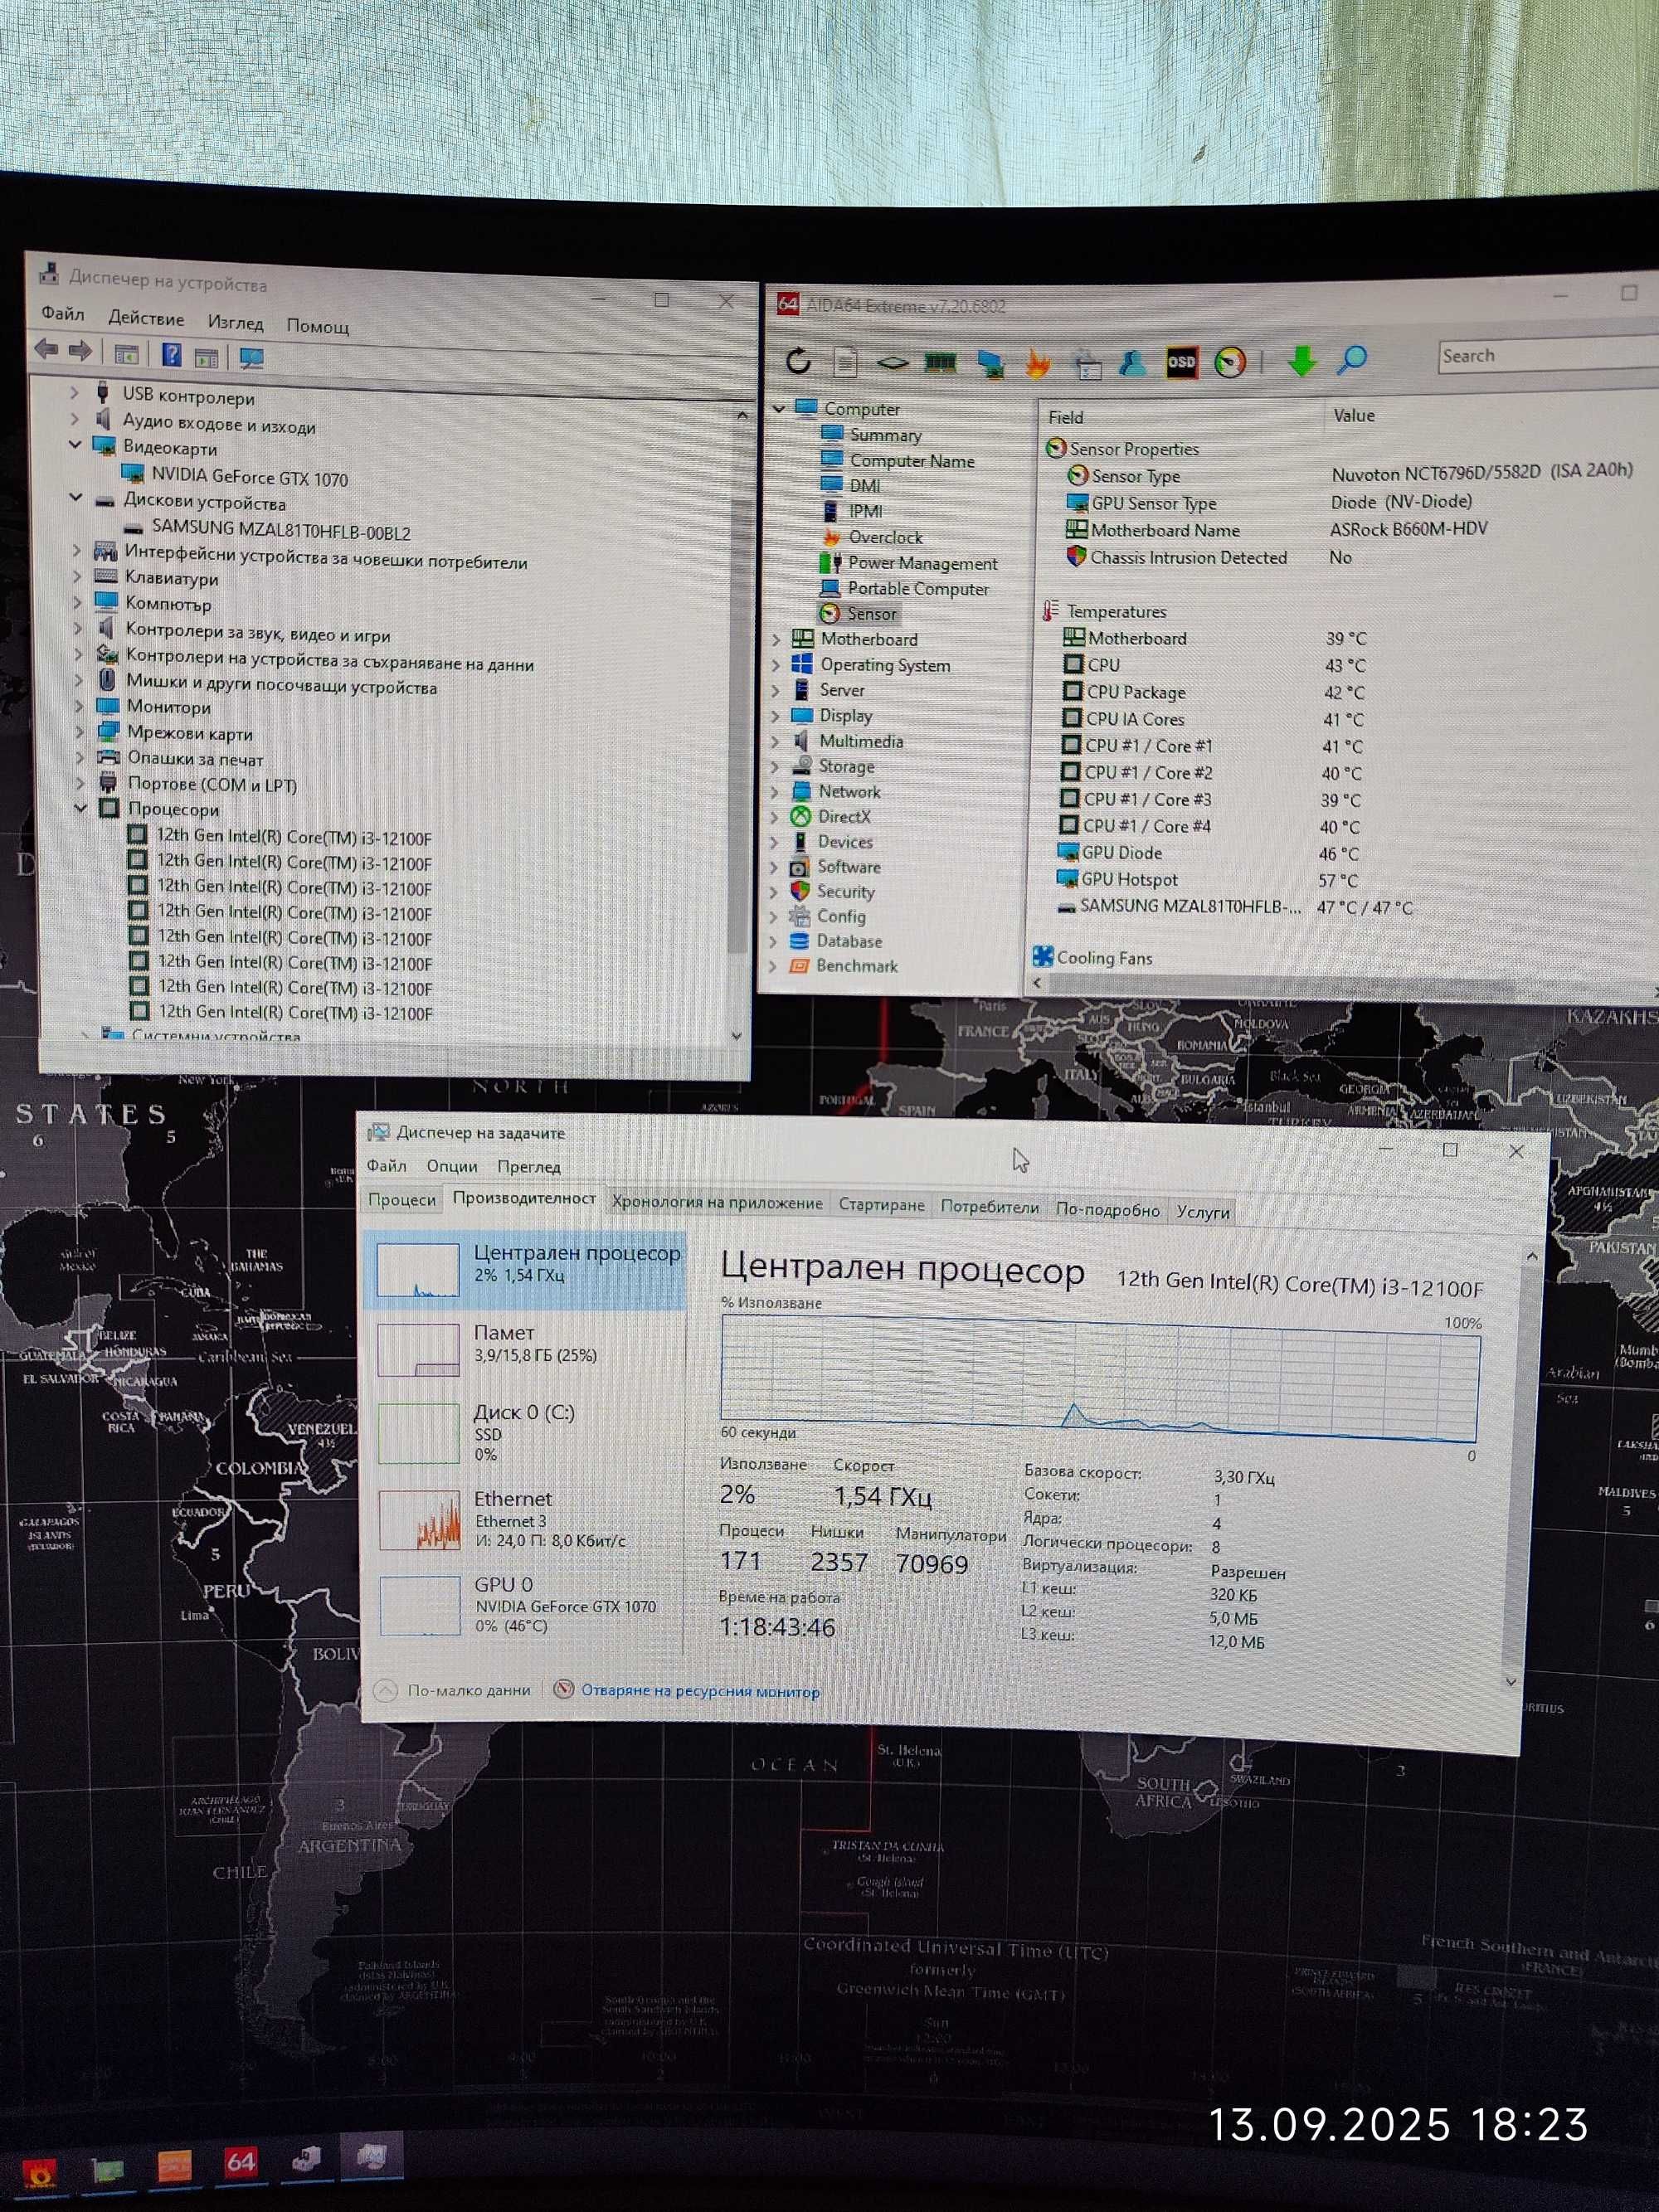The height and width of the screenshot is (2212, 1659).
Task: Open the Помощ menu in Device Manager
Action: [318, 326]
